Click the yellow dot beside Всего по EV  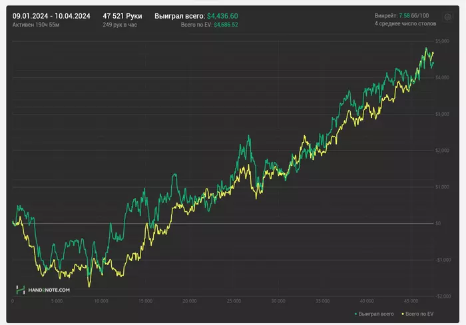point(402,312)
